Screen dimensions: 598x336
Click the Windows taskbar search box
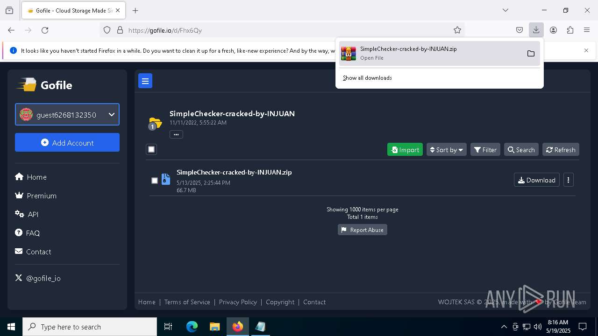90,327
